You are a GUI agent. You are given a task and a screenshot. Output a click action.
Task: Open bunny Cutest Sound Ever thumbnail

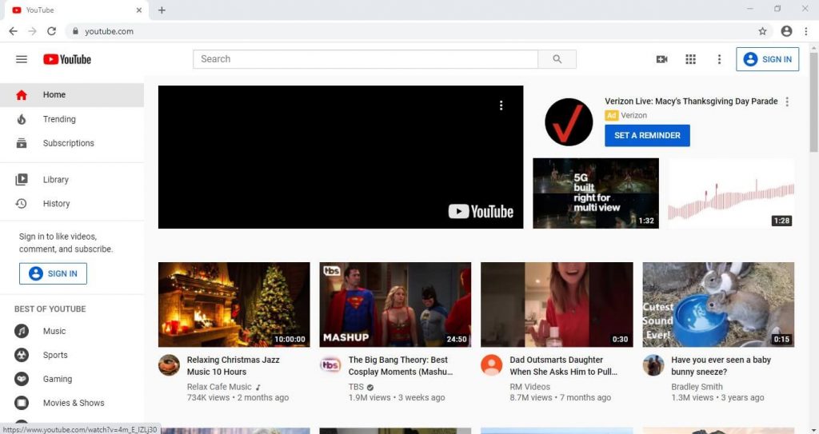[718, 305]
